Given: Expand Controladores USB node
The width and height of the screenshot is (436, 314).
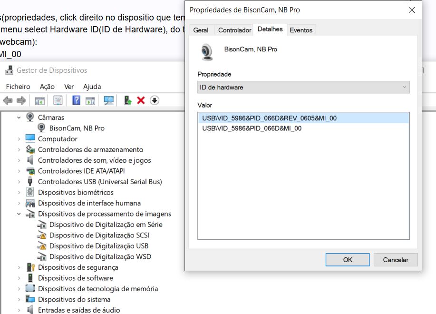Looking at the screenshot, I should (19, 182).
